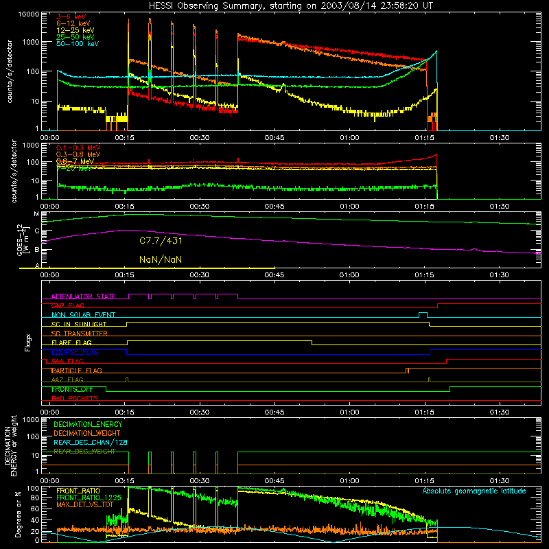Click the red "GAP_FLAG" label
The height and width of the screenshot is (549, 549).
point(67,305)
